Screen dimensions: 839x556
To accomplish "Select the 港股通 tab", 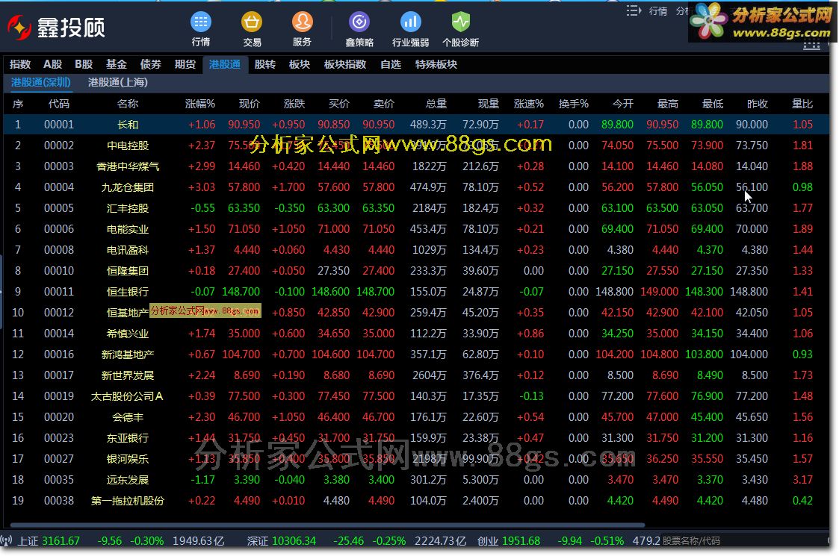I will tap(225, 64).
